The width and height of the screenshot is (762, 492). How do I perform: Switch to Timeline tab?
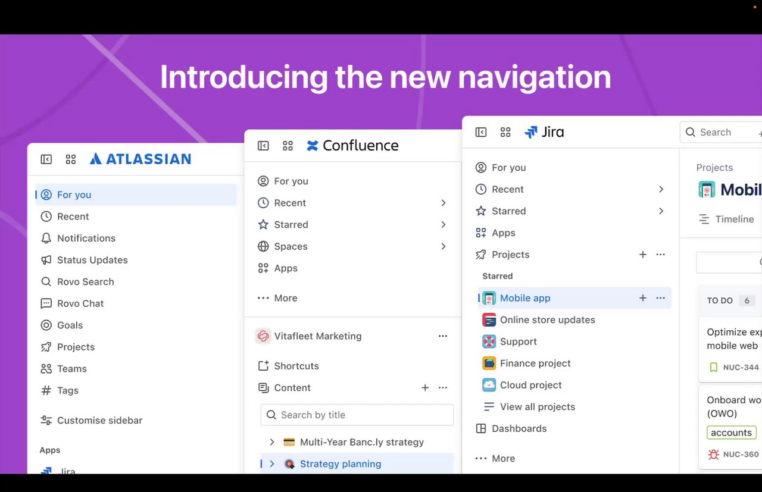pos(726,219)
